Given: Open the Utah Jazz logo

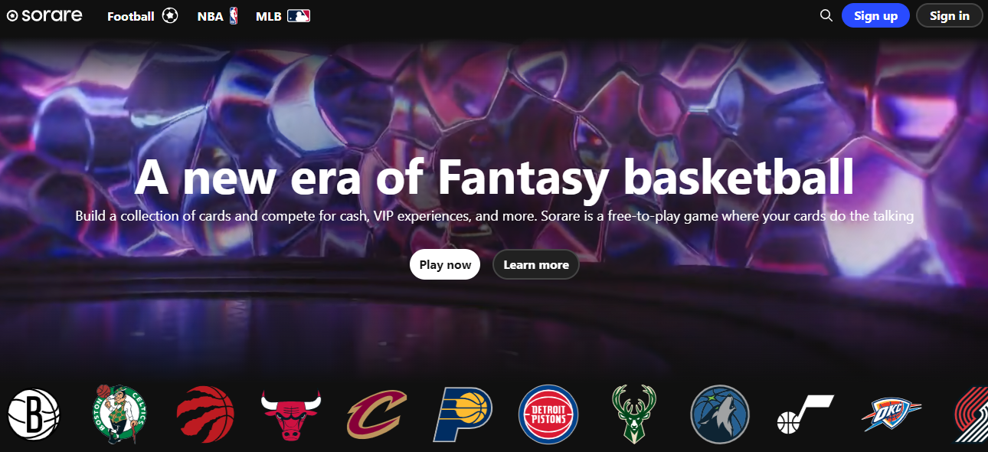Looking at the screenshot, I should tap(806, 414).
